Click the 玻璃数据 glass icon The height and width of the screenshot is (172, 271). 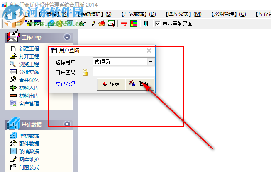[x=13, y=151]
